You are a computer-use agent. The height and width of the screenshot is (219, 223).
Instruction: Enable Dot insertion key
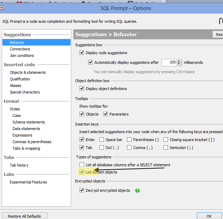coord(102,148)
